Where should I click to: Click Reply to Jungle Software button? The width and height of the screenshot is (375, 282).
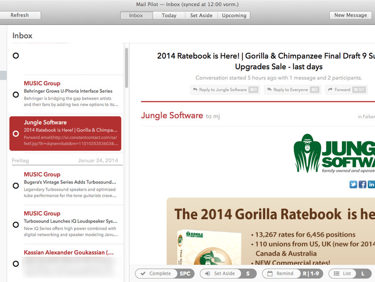click(225, 90)
